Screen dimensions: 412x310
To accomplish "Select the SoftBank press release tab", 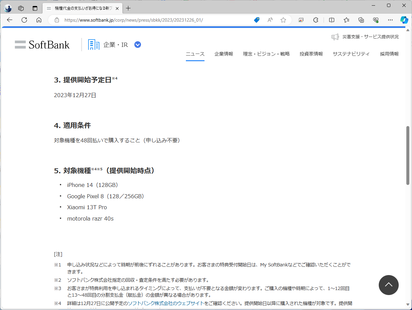I will pos(82,8).
